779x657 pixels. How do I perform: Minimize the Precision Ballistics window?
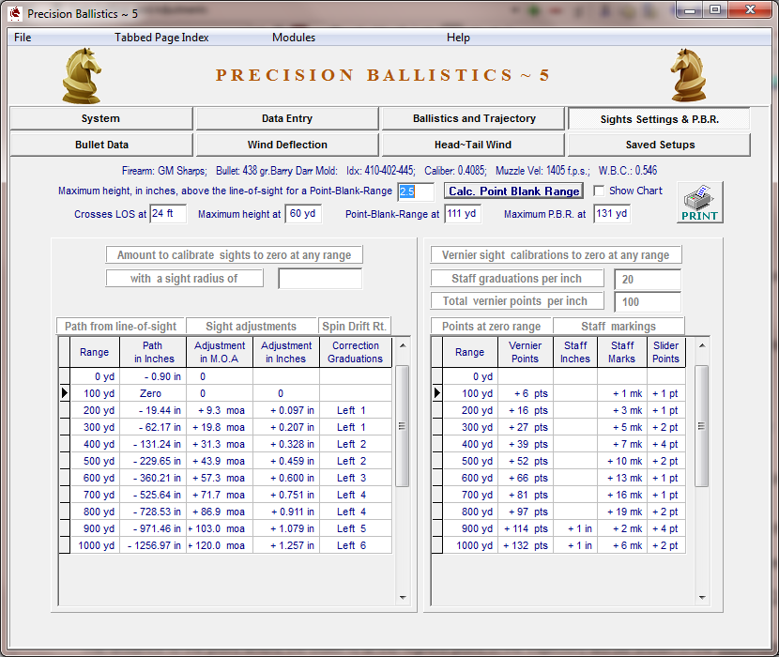point(690,10)
